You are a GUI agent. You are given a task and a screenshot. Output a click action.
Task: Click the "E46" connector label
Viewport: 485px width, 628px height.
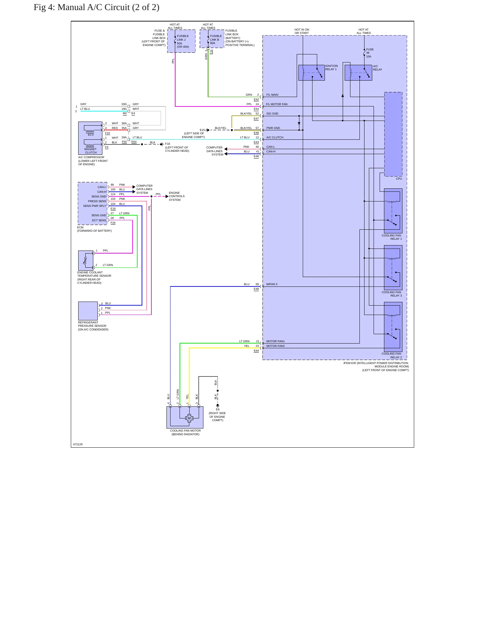256,156
